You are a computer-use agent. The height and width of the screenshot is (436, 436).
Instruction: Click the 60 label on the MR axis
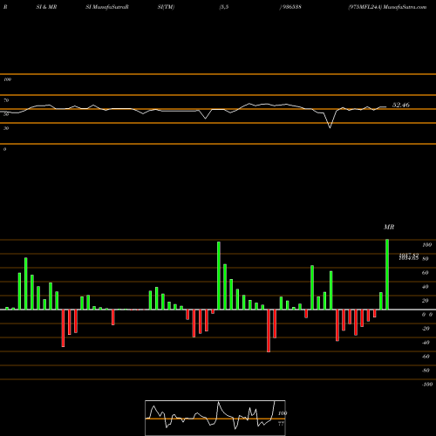(426, 273)
